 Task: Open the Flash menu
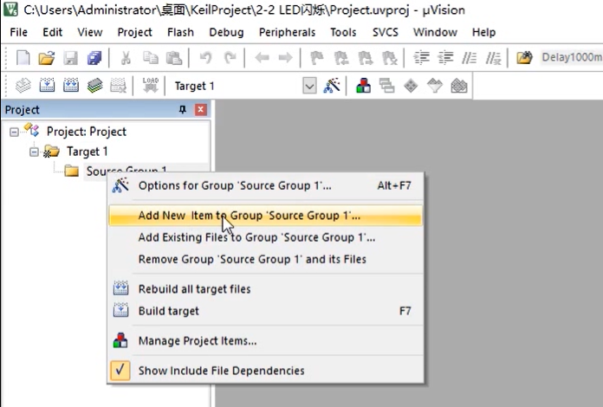180,32
